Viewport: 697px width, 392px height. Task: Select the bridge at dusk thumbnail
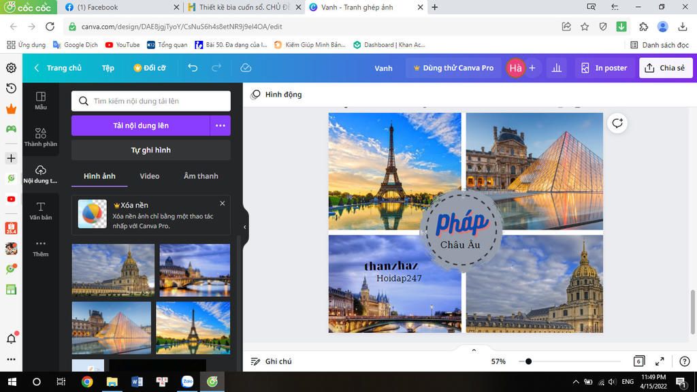point(195,269)
